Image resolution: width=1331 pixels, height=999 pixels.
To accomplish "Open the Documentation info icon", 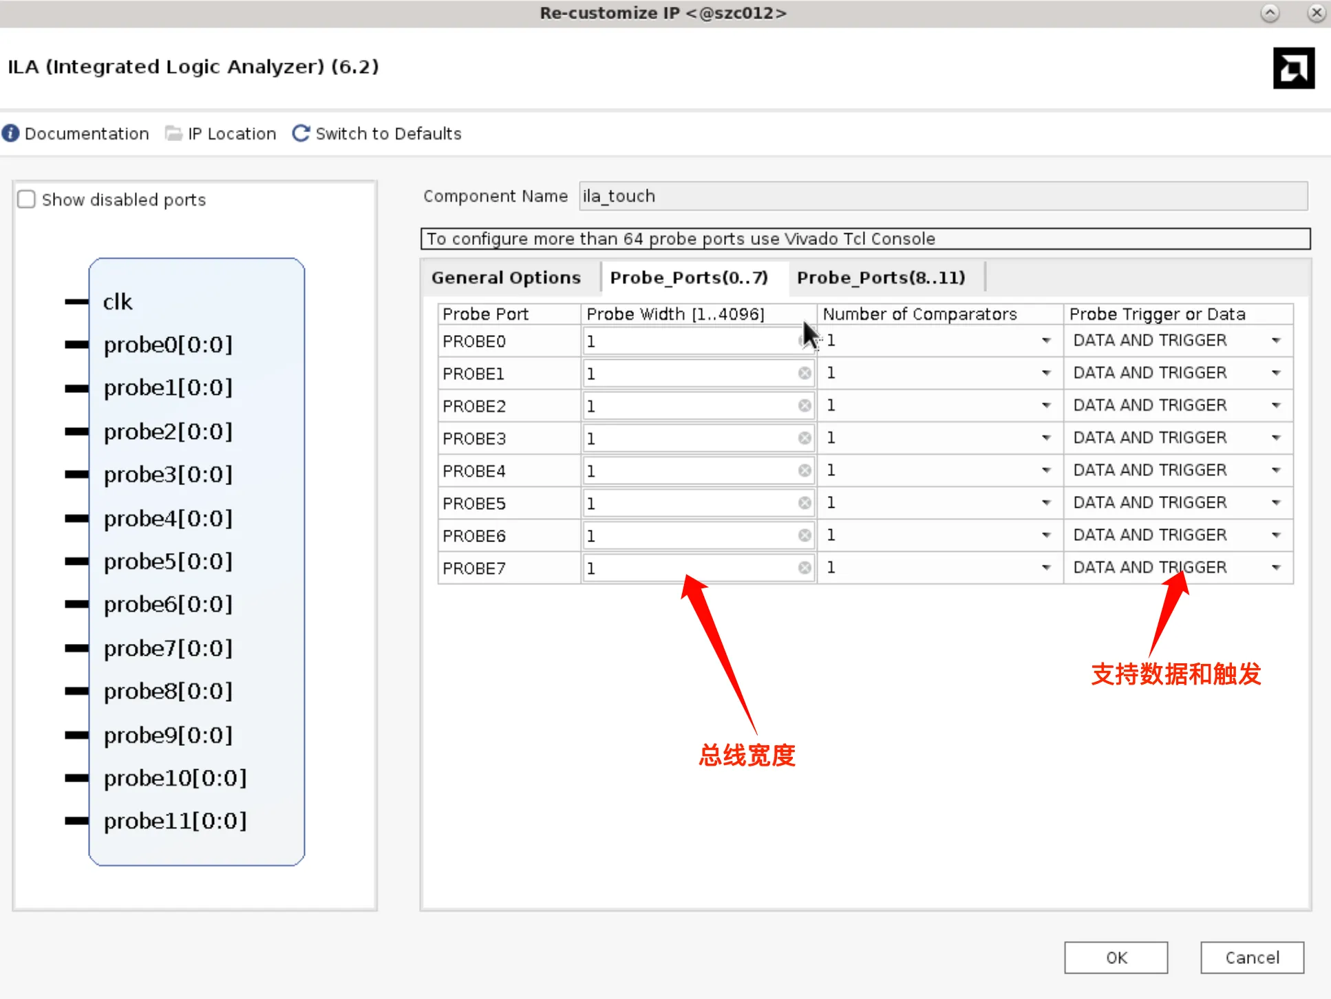I will pyautogui.click(x=10, y=133).
